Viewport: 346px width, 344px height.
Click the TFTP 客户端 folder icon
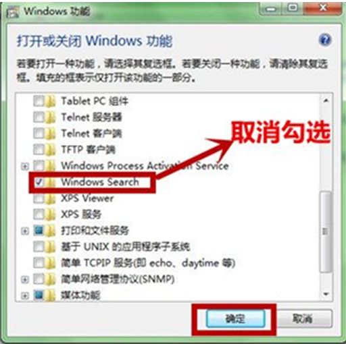[x=50, y=150]
